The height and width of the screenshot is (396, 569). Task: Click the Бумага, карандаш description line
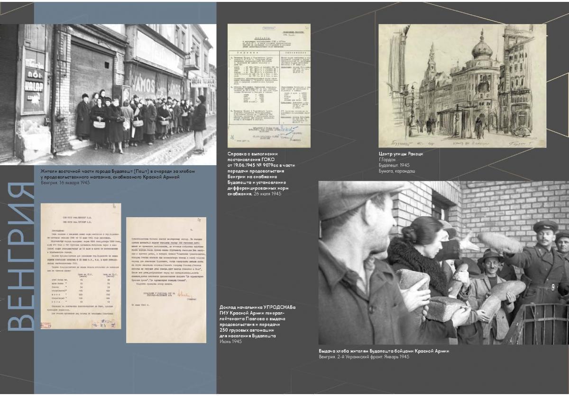pos(398,171)
